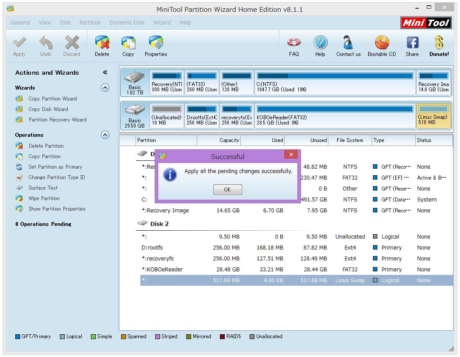The image size is (460, 357).
Task: Click the Contact us icon
Action: (x=348, y=43)
